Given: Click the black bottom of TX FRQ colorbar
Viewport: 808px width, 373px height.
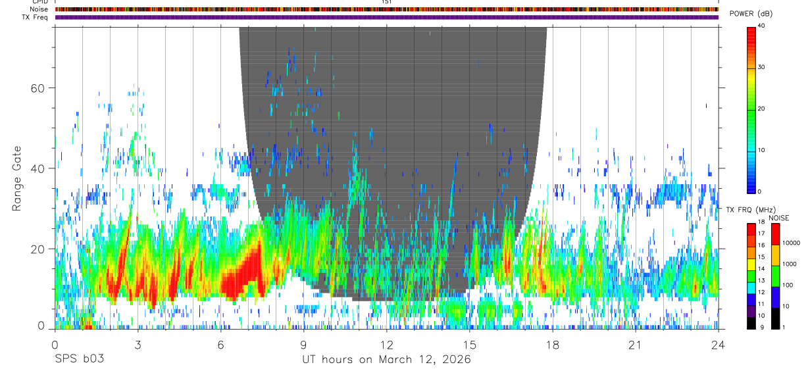Looking at the screenshot, I should point(751,323).
